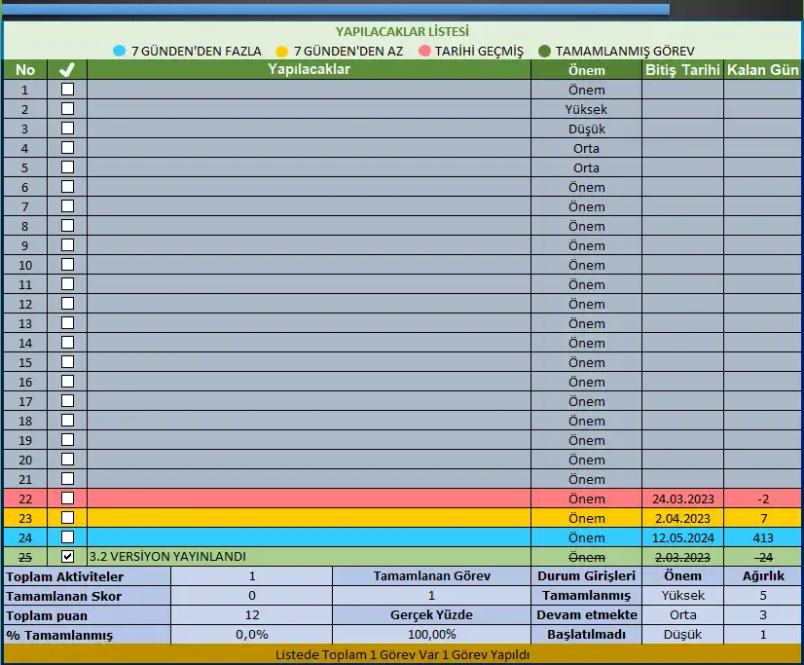
Task: Click the Toplam puan value 12
Action: (x=252, y=614)
